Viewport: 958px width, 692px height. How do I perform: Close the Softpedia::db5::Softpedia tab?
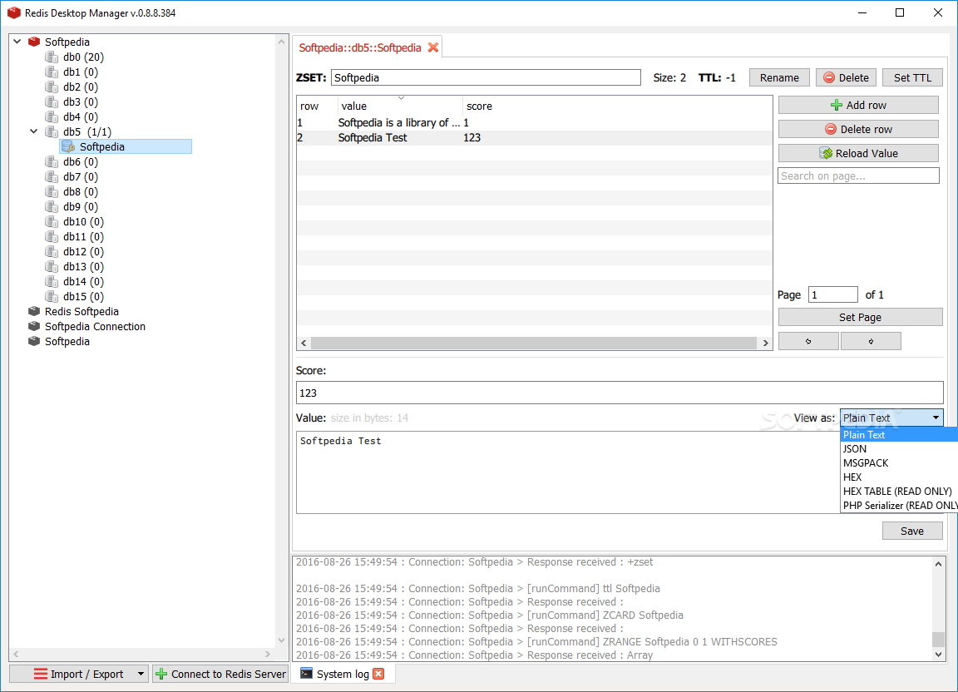point(433,47)
